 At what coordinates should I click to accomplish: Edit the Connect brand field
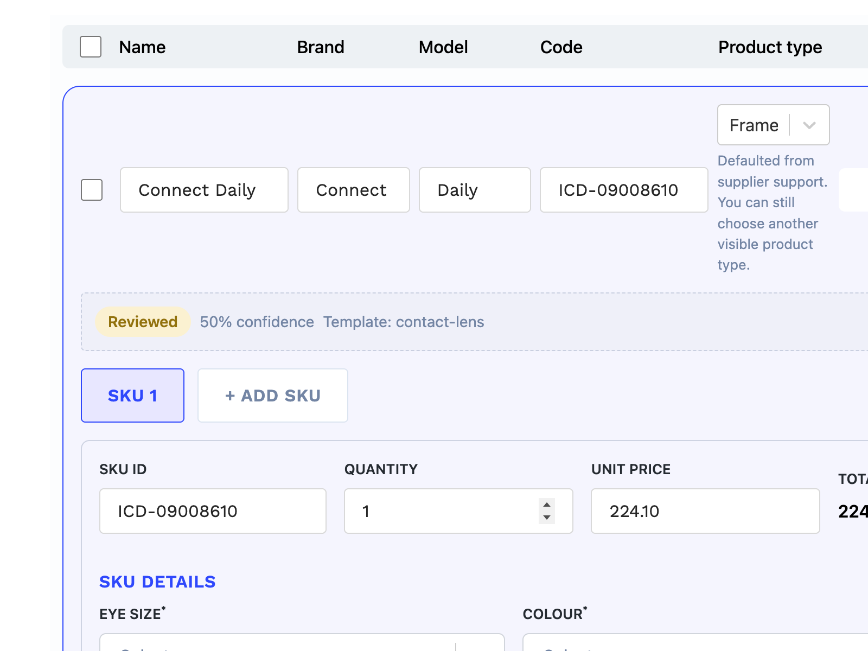pos(354,190)
